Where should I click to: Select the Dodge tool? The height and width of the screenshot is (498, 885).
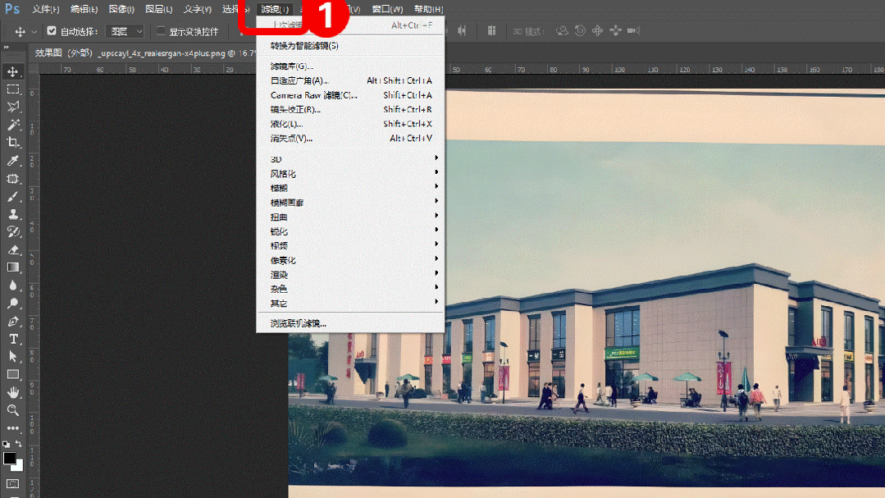[13, 304]
